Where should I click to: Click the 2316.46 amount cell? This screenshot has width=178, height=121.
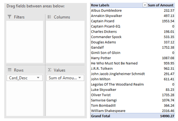168,111
